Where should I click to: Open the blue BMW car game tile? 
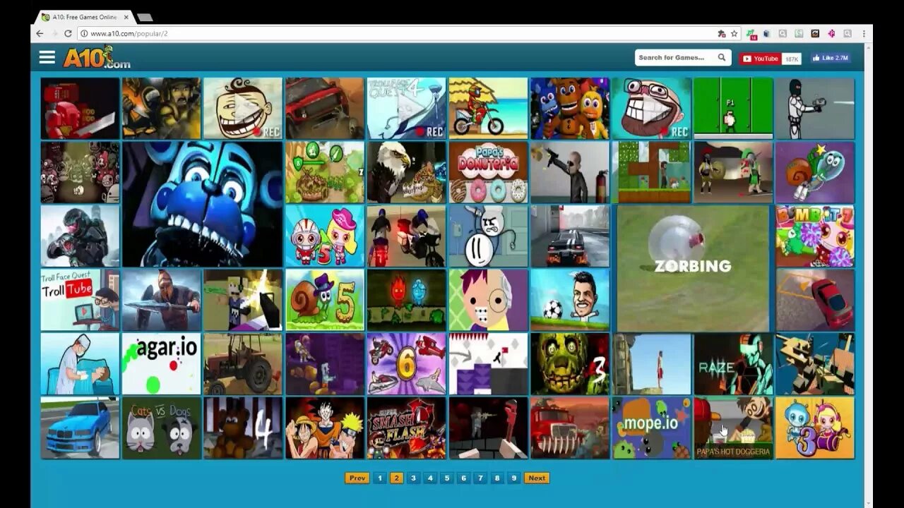coord(80,428)
